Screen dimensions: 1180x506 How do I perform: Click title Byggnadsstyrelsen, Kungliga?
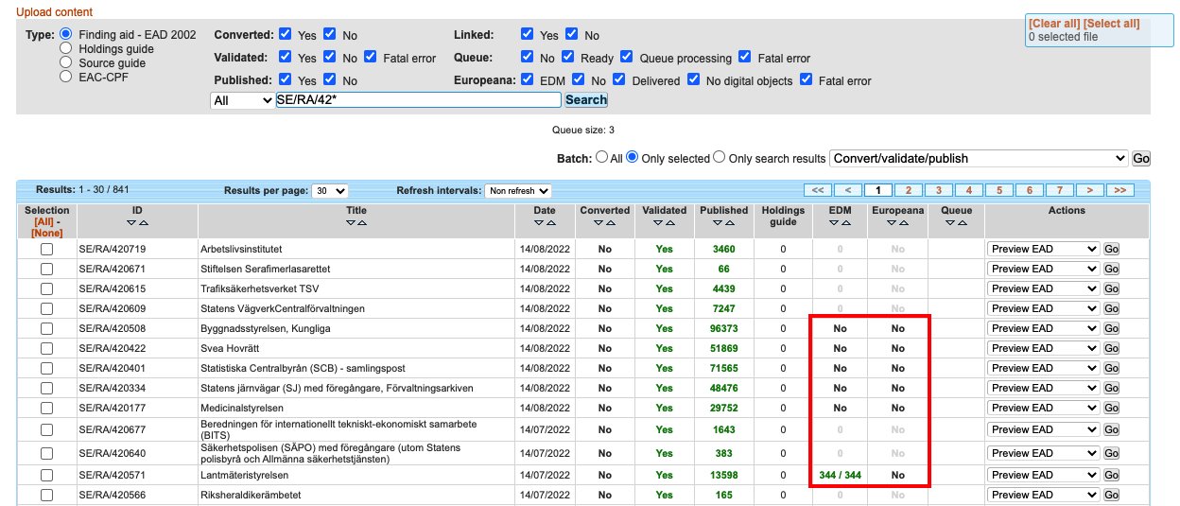click(265, 328)
